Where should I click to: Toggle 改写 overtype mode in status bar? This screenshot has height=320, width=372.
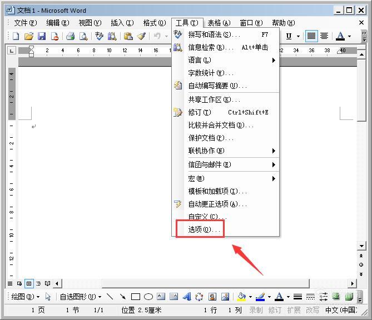[312, 310]
